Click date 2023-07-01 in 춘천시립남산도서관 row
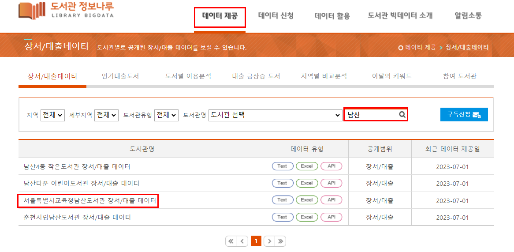 452,217
